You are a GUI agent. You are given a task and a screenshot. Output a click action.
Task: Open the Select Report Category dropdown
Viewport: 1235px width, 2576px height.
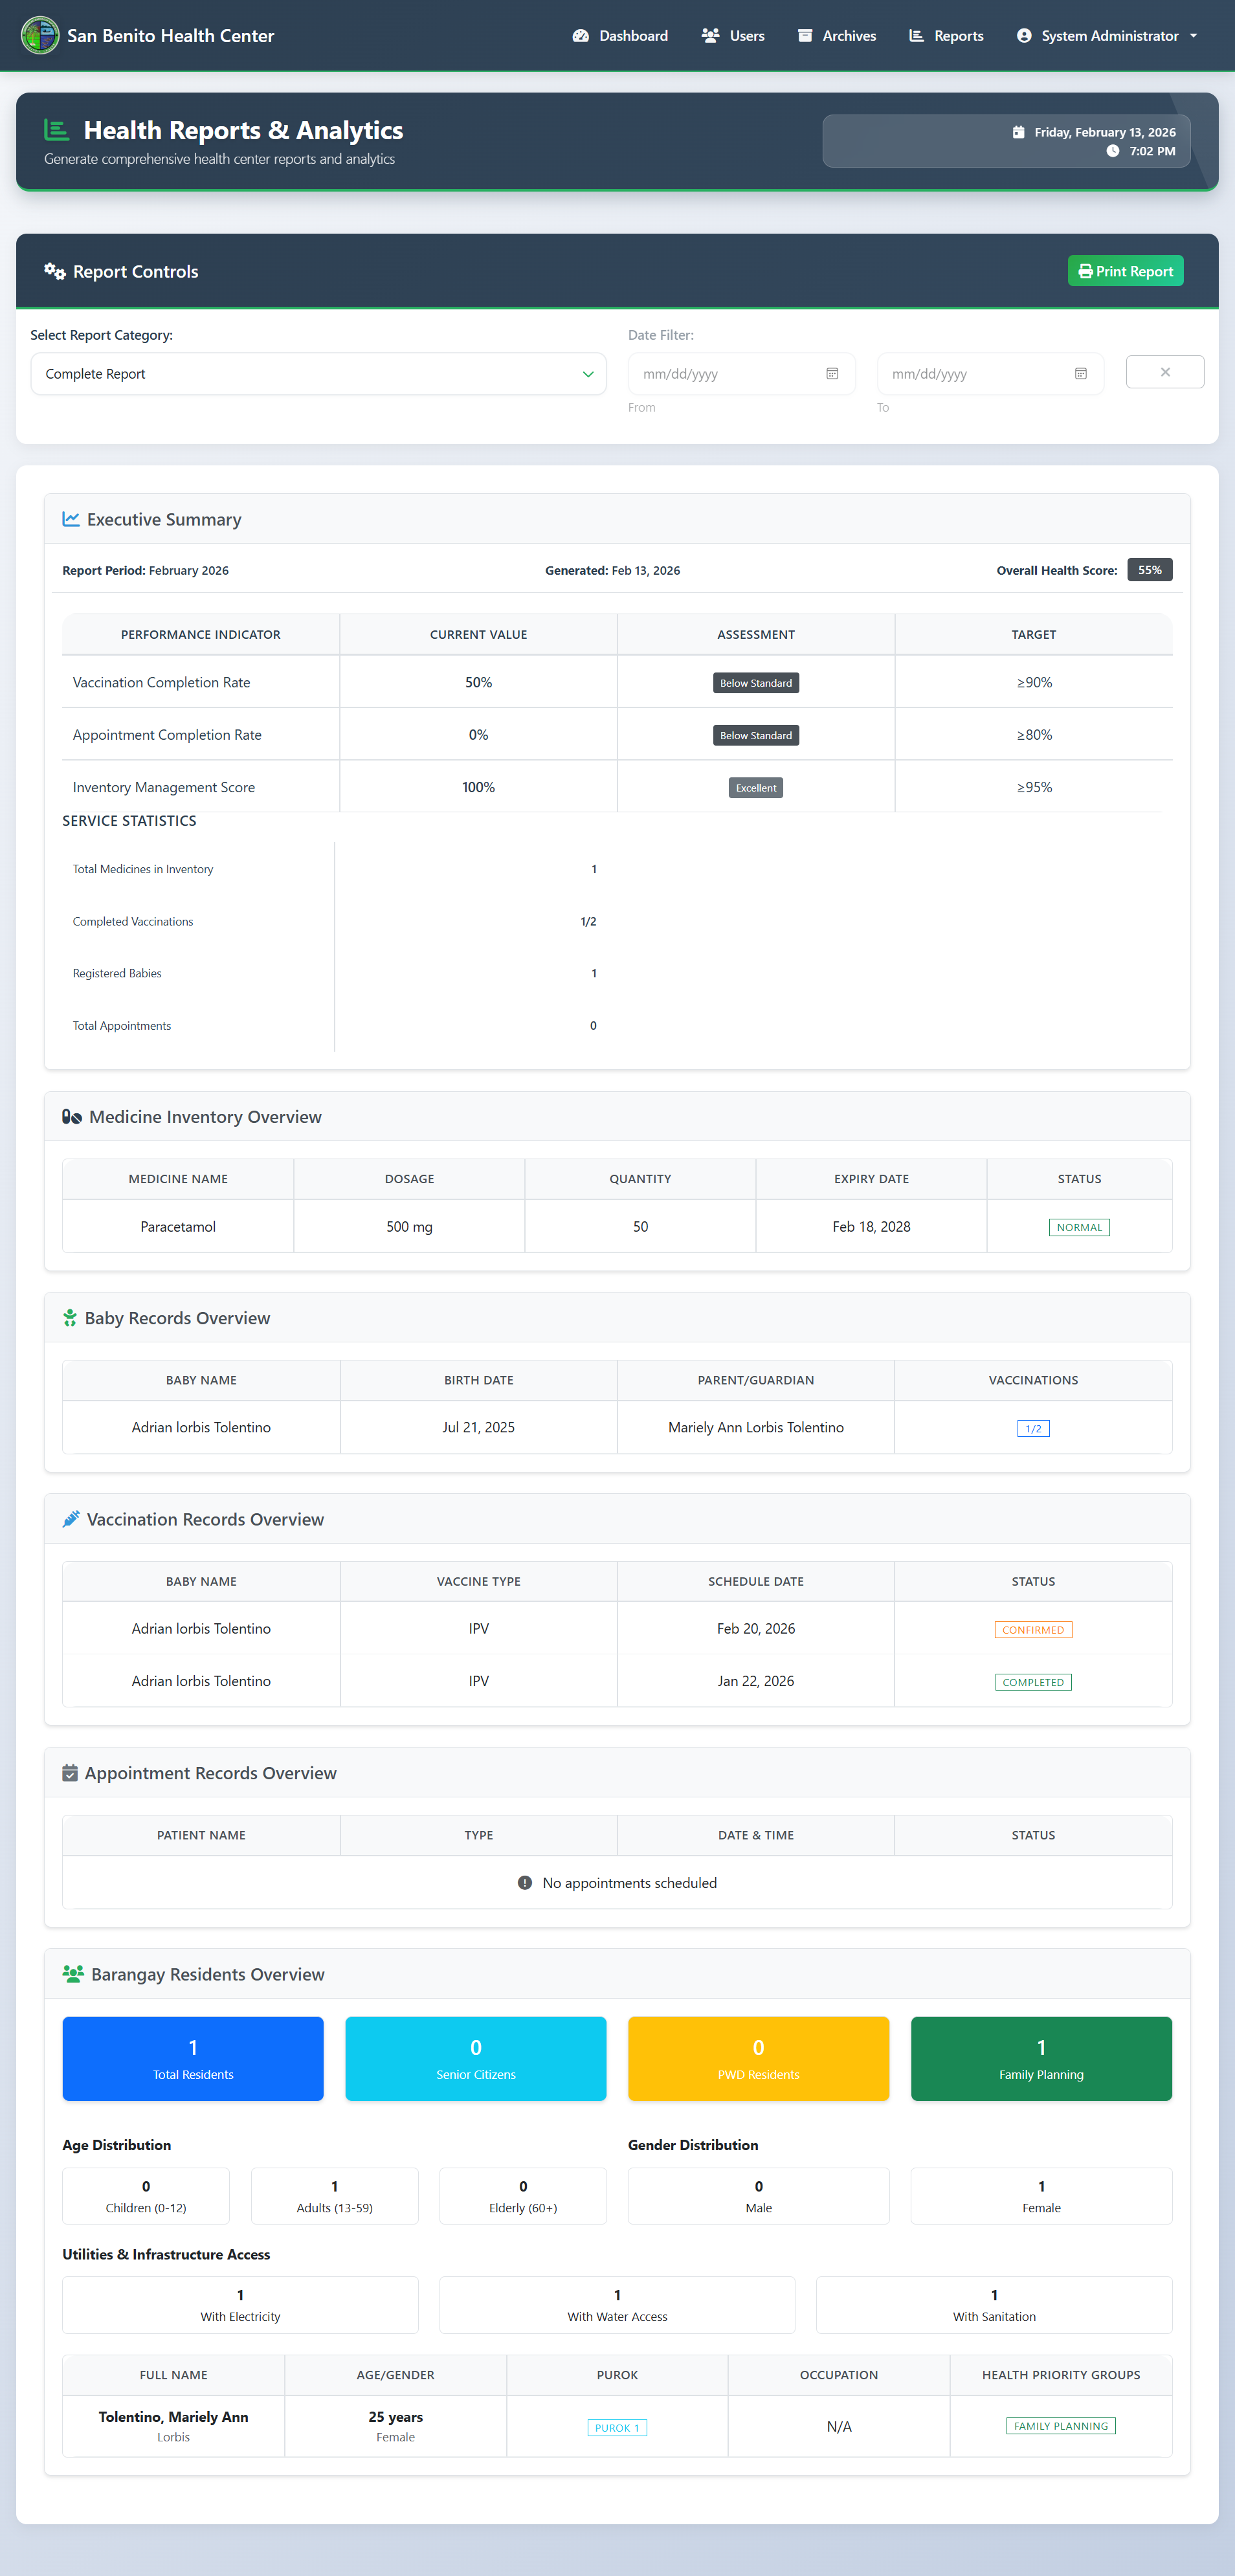click(318, 374)
